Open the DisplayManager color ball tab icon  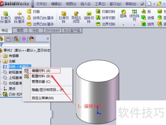(32, 39)
